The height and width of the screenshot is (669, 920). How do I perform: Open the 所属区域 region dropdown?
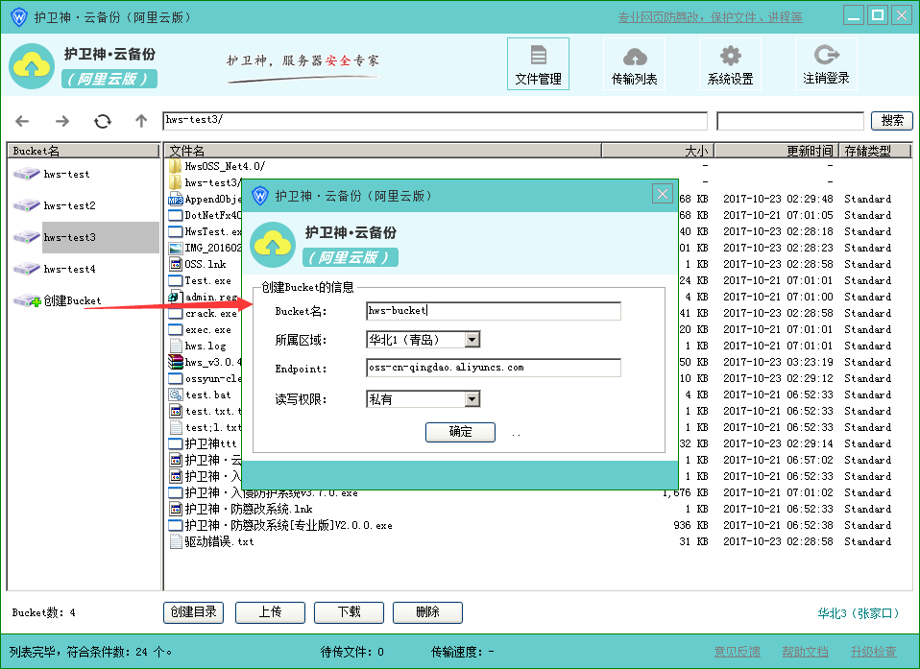pyautogui.click(x=472, y=339)
